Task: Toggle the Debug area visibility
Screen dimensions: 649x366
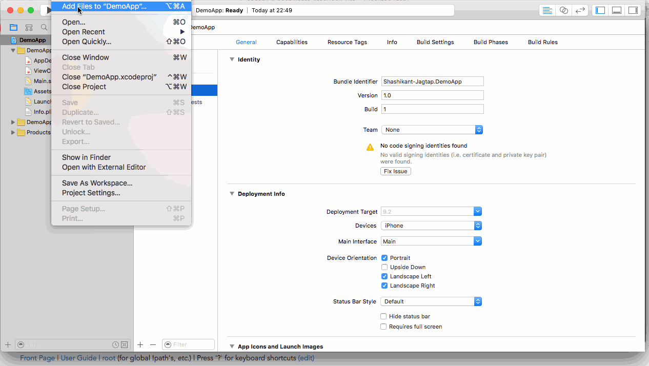Action: point(617,10)
